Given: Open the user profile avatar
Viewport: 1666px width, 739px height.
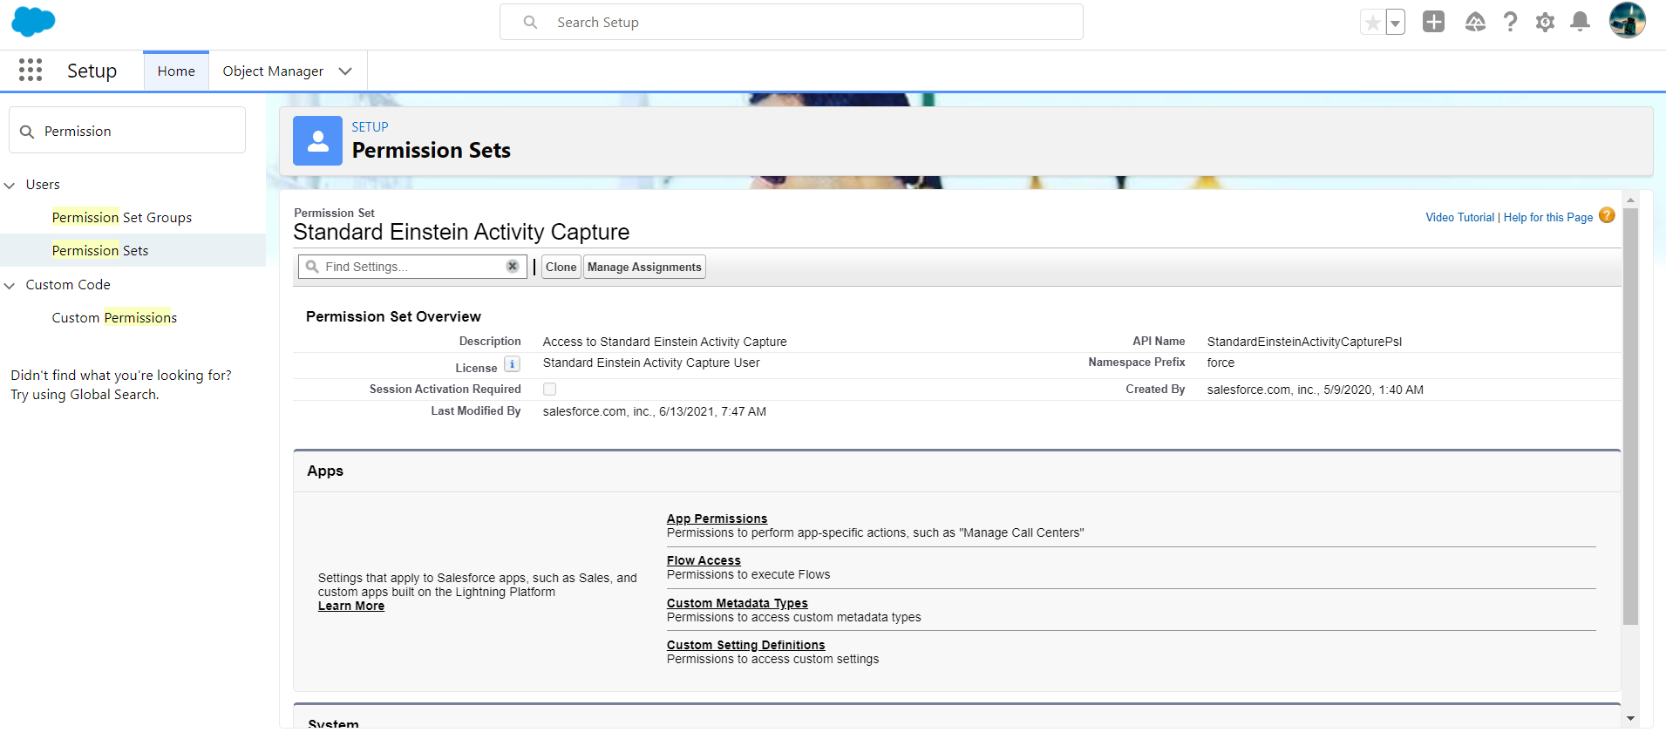Looking at the screenshot, I should pos(1627,20).
